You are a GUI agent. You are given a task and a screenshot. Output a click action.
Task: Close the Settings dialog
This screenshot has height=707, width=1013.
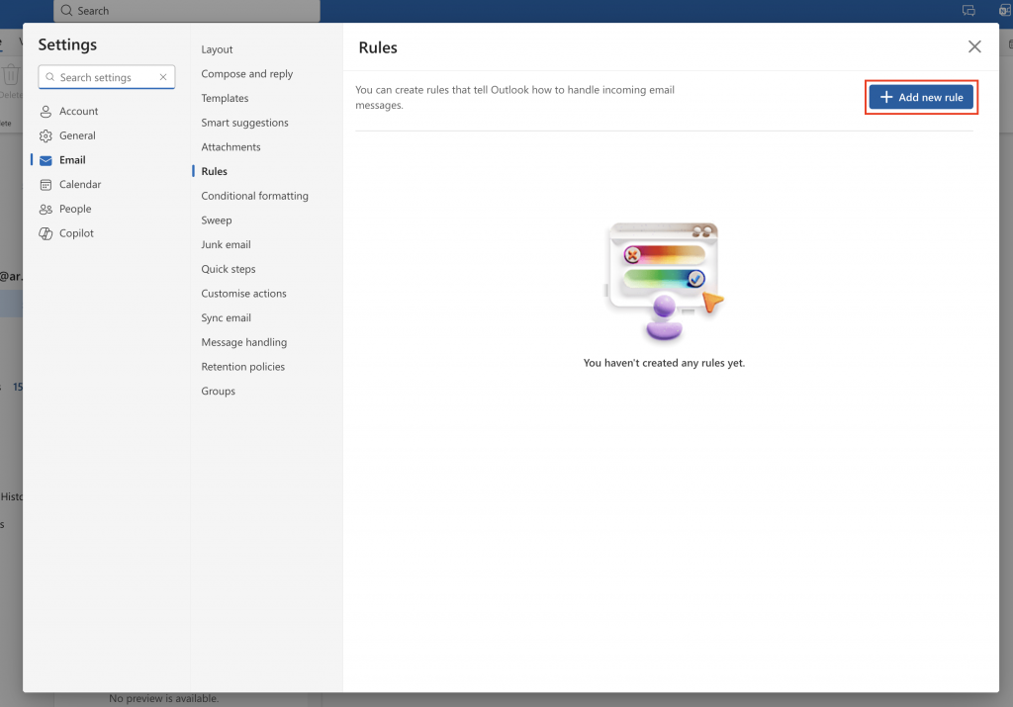974,46
